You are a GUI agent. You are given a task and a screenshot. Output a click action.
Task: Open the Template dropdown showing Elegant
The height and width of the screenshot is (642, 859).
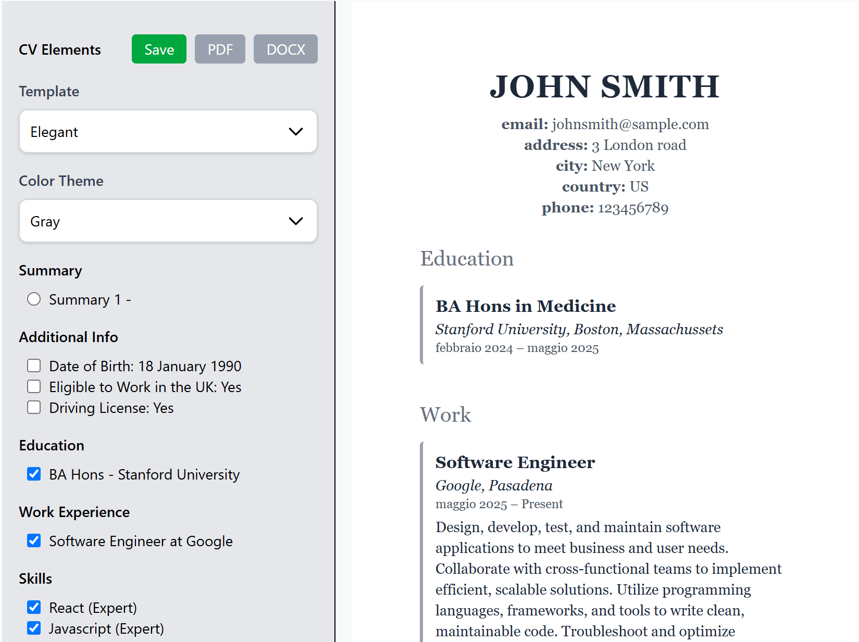point(168,131)
